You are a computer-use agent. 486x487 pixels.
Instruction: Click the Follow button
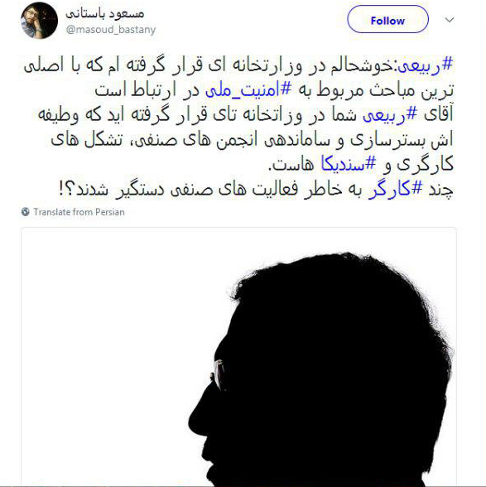coord(387,20)
